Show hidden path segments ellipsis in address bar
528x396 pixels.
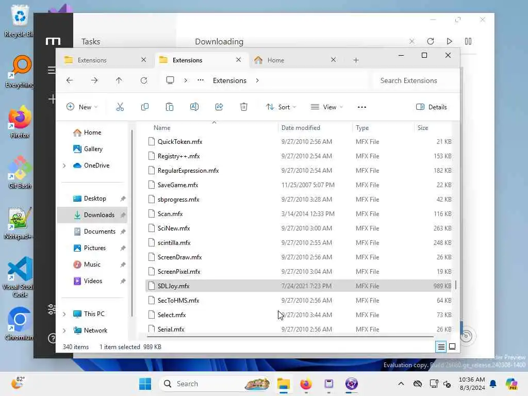coord(201,80)
